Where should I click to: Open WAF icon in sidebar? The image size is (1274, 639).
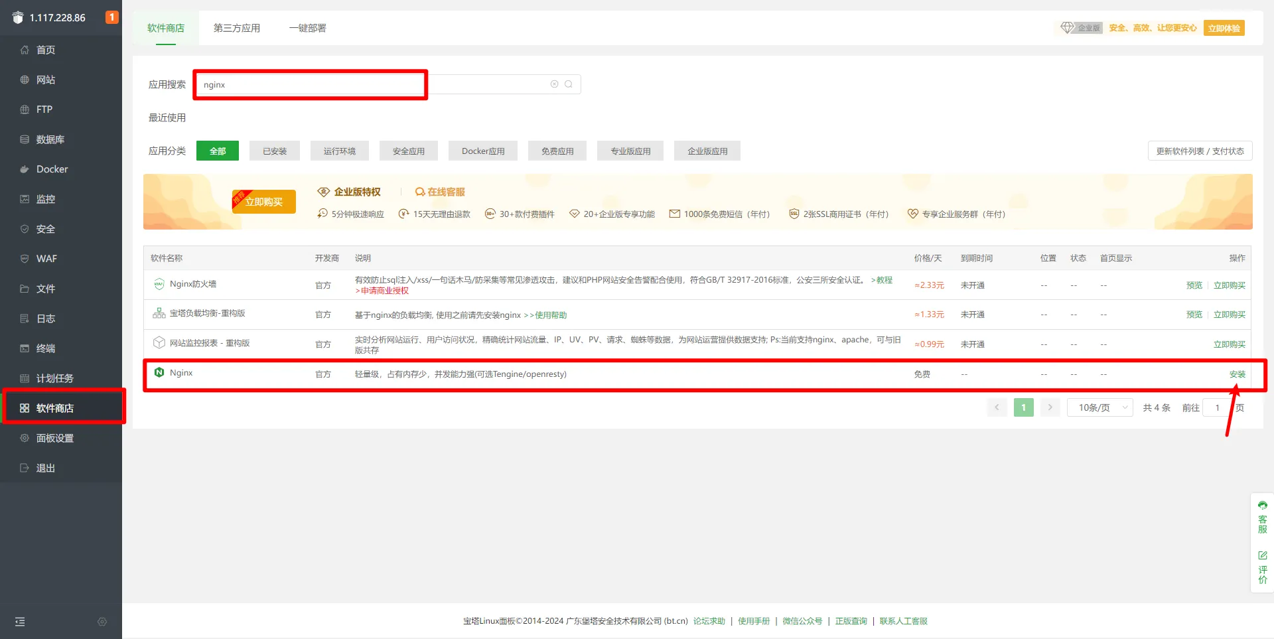(x=25, y=259)
